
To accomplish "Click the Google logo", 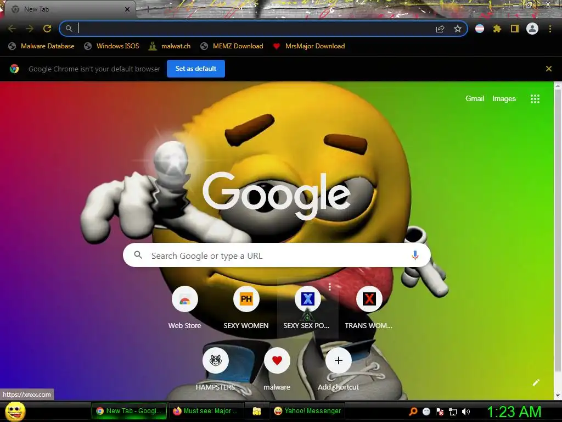I will pyautogui.click(x=277, y=196).
